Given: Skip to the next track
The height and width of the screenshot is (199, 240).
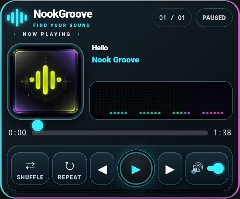Looking at the screenshot, I should pyautogui.click(x=170, y=168).
